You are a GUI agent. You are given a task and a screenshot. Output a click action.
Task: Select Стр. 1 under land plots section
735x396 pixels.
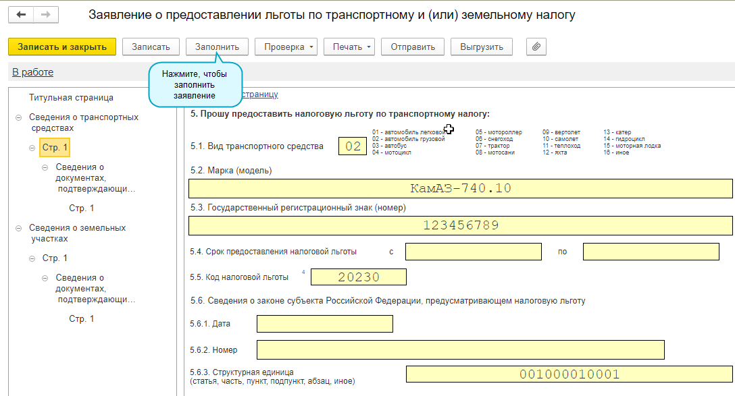click(x=55, y=258)
